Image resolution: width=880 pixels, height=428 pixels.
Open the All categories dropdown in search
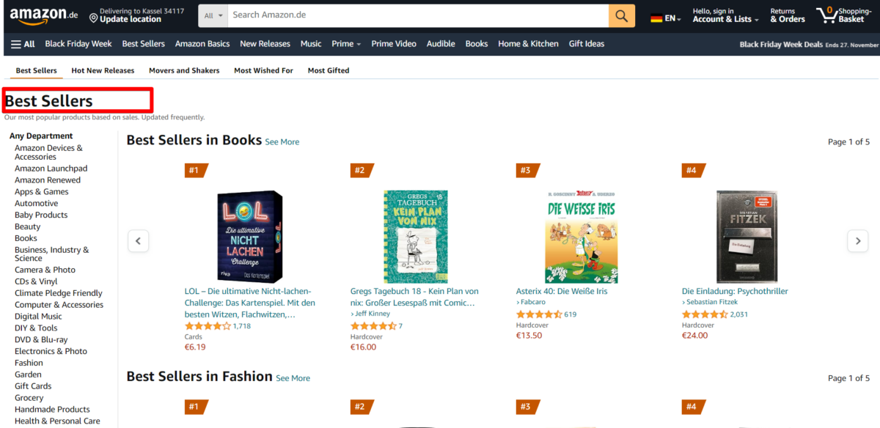[x=213, y=14]
